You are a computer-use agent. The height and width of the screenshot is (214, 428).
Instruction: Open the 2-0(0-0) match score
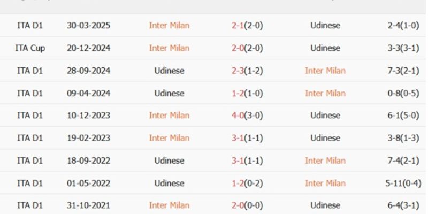tap(247, 205)
